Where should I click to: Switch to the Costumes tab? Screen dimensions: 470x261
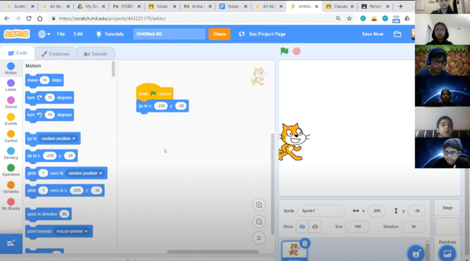coord(55,54)
